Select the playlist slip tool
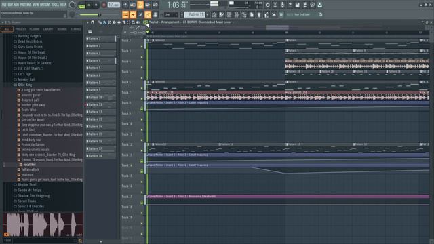 (x=119, y=22)
